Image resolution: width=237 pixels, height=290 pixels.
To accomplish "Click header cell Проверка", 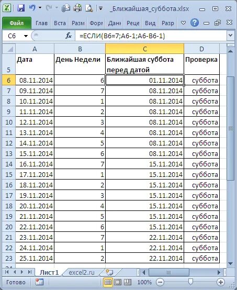I will tap(202, 64).
